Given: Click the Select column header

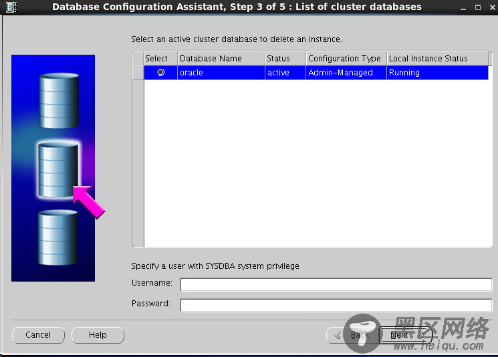Looking at the screenshot, I should pyautogui.click(x=160, y=58).
